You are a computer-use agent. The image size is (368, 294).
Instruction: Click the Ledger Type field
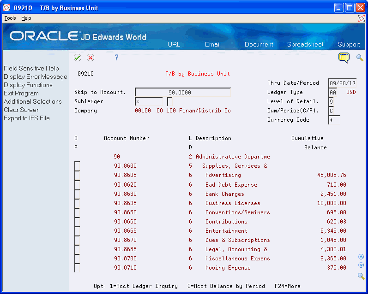coord(333,92)
